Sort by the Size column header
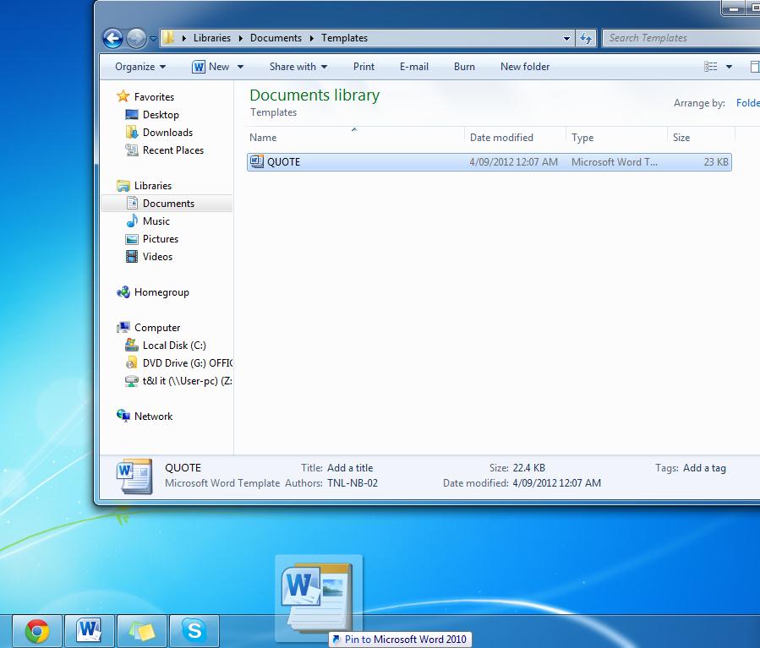The height and width of the screenshot is (648, 760). [x=702, y=138]
